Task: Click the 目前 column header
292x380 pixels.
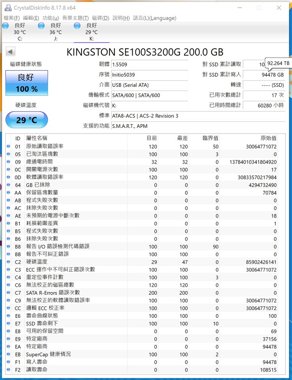Action: point(143,138)
